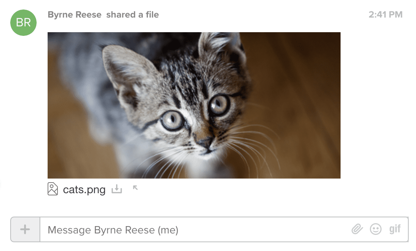Screen dimensions: 416x251
Task: Open Byrne Reese's profile from the name
Action: point(75,15)
